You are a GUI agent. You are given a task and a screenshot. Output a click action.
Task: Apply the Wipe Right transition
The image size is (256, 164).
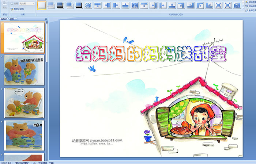coord(116,5)
